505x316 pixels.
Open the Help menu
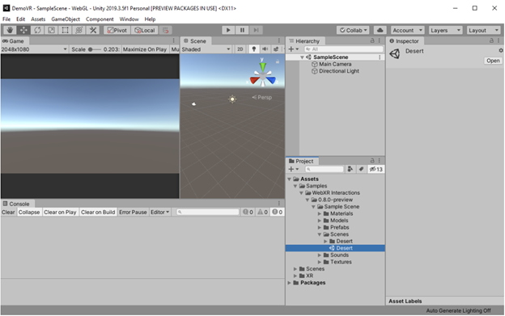(x=150, y=19)
